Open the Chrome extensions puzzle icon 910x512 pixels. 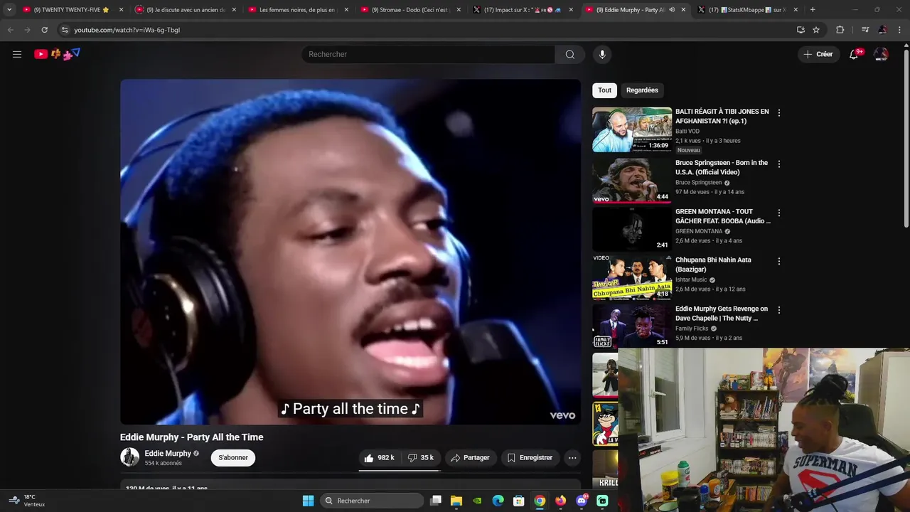tap(840, 30)
